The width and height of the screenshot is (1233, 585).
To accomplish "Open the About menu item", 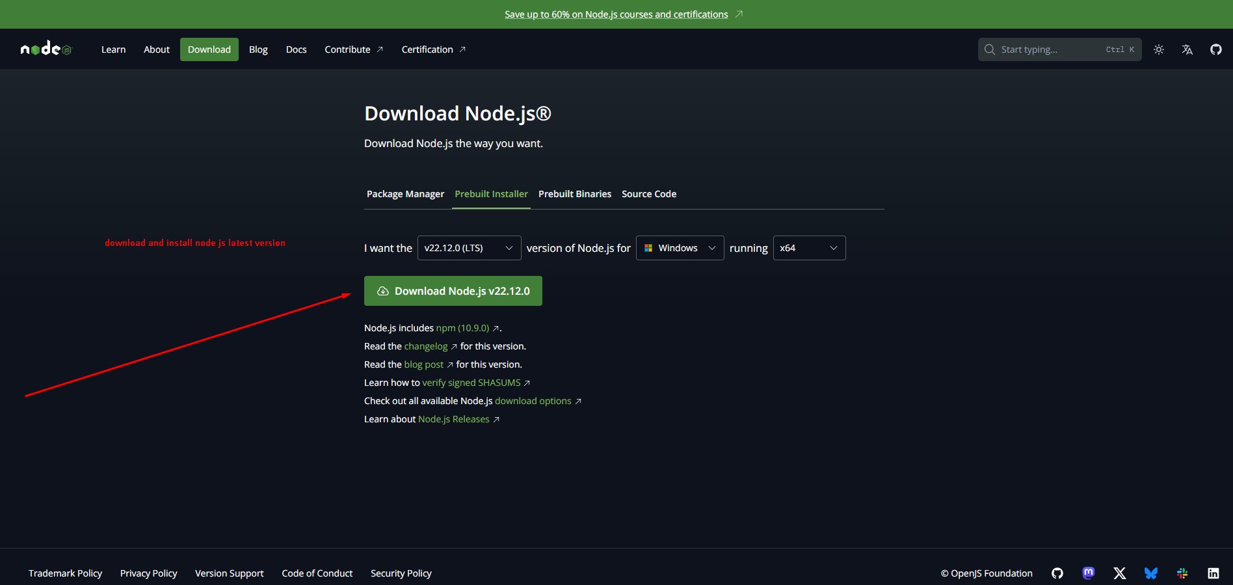I will pos(157,49).
